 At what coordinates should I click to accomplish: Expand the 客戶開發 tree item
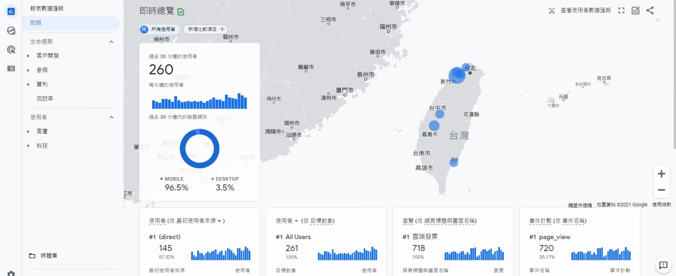click(29, 56)
